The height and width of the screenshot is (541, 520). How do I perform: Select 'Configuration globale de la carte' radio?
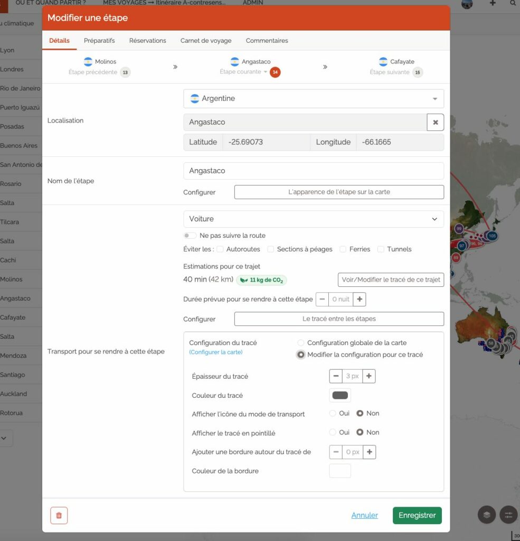[x=301, y=343]
